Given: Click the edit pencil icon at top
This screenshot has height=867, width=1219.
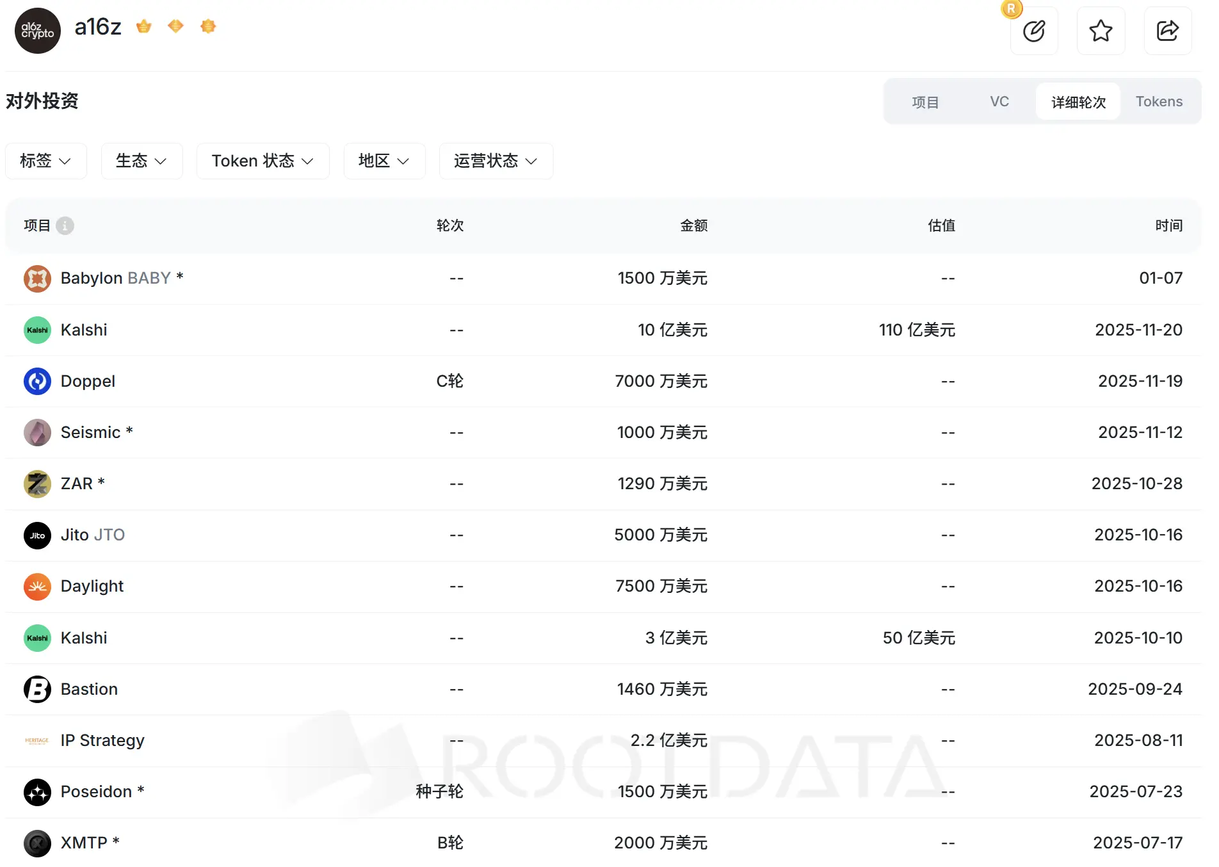Looking at the screenshot, I should [x=1033, y=31].
